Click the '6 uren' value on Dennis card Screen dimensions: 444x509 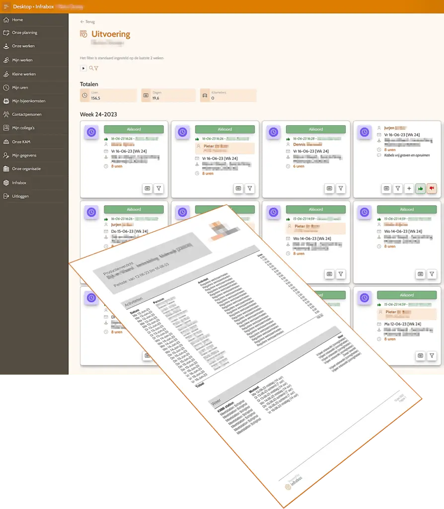pos(298,166)
